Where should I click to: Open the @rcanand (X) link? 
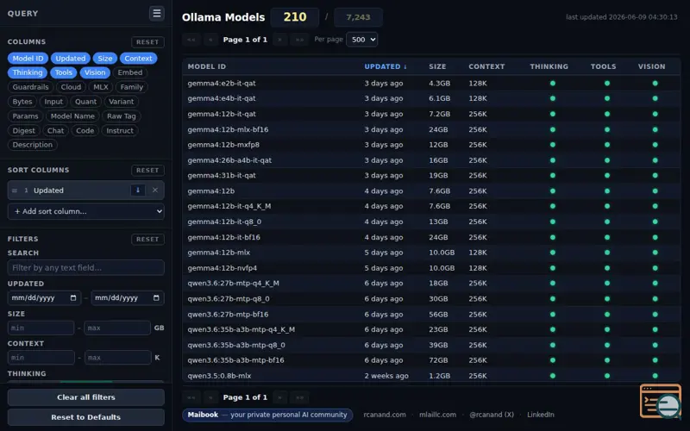(x=492, y=415)
